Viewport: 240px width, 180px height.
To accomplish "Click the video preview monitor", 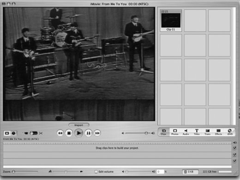I will pos(79,64).
